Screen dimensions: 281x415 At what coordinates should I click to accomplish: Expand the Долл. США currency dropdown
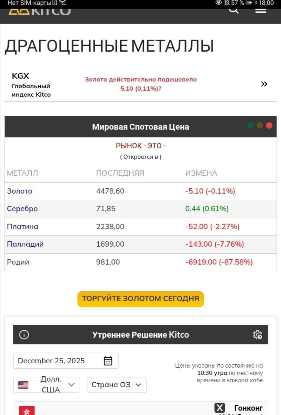coord(46,385)
